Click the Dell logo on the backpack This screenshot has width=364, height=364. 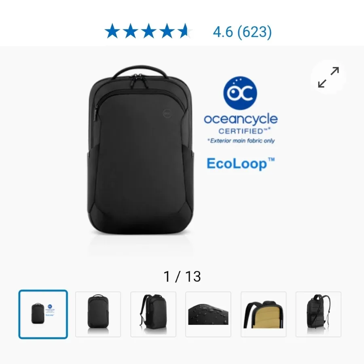click(167, 114)
